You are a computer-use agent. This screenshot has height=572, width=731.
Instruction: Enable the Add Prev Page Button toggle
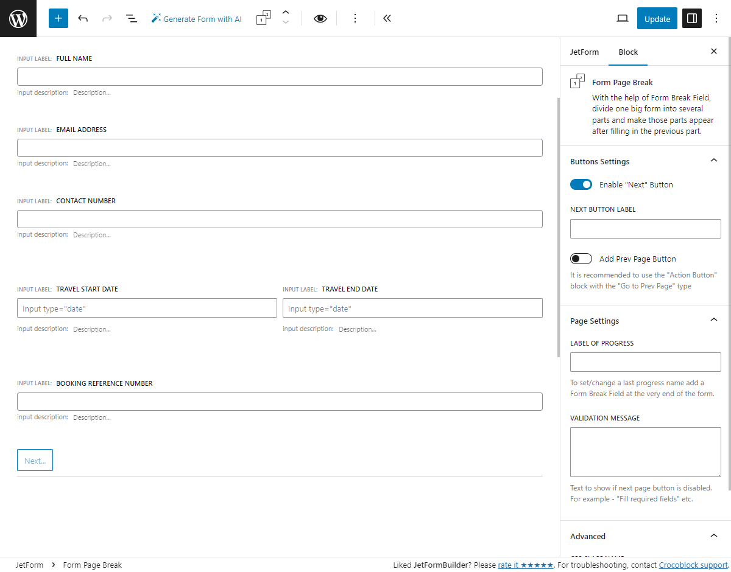(581, 258)
